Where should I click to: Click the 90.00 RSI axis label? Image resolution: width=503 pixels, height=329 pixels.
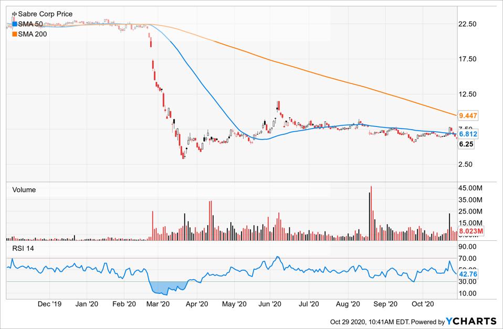tap(467, 247)
